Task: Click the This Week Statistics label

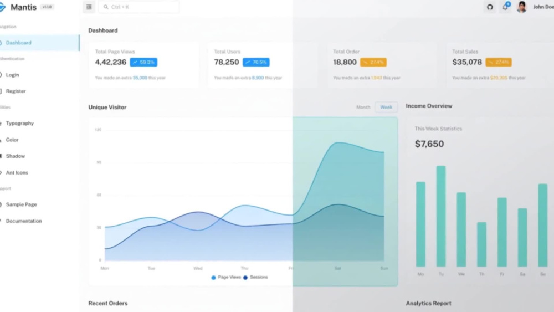Action: click(x=438, y=129)
